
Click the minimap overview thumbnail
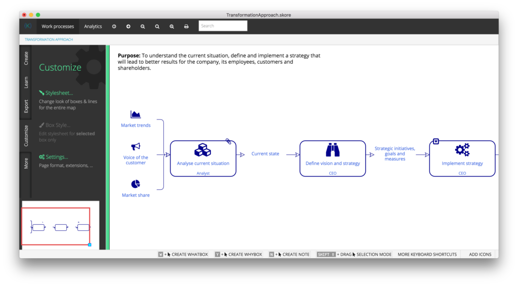pyautogui.click(x=61, y=225)
